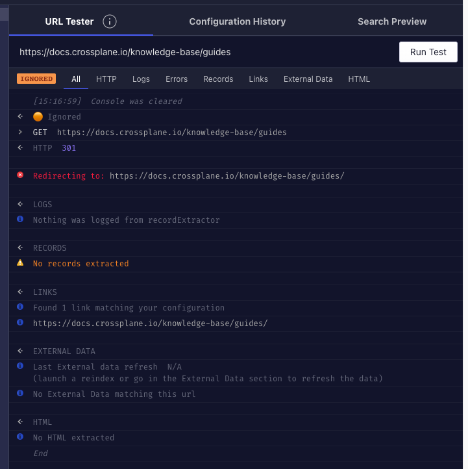Click the arrow beside Ignored row
This screenshot has width=468, height=469.
pyautogui.click(x=20, y=116)
